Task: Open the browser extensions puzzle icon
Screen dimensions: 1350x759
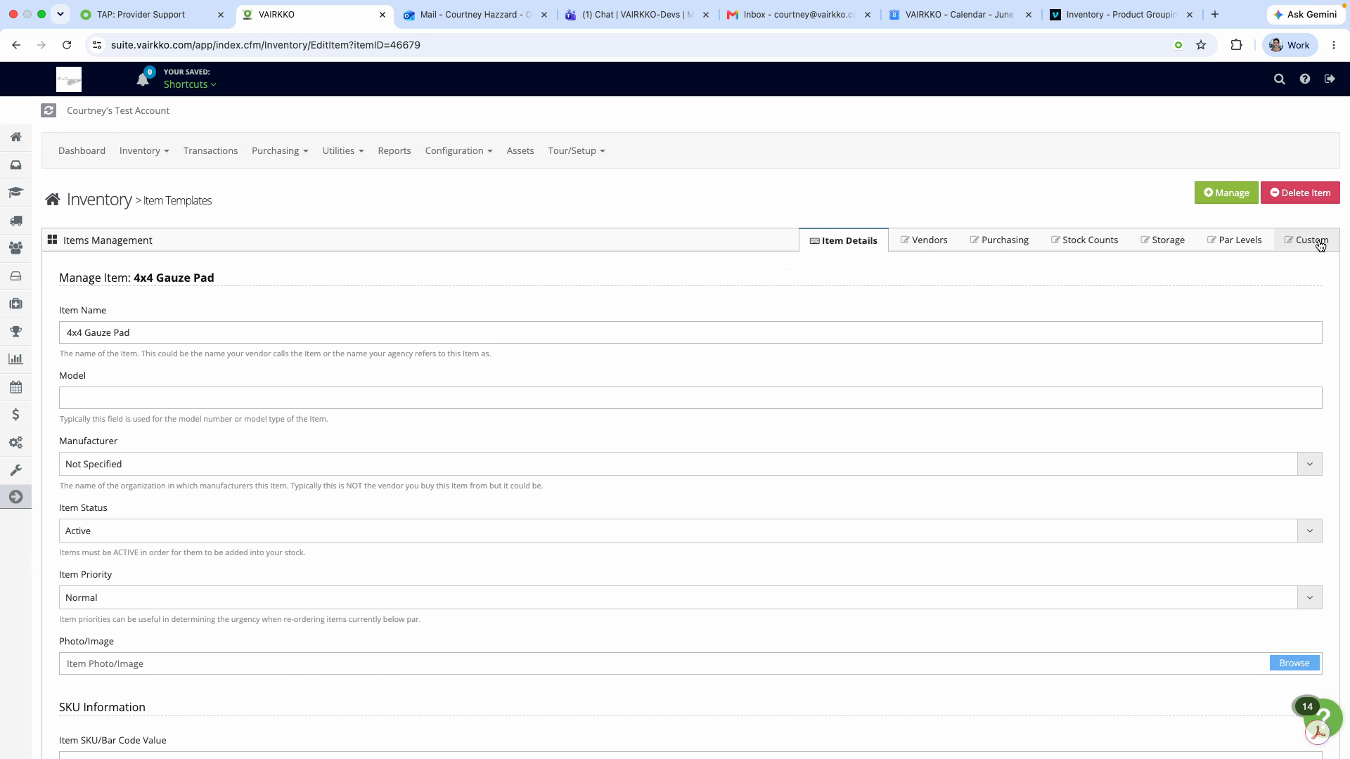Action: tap(1236, 45)
